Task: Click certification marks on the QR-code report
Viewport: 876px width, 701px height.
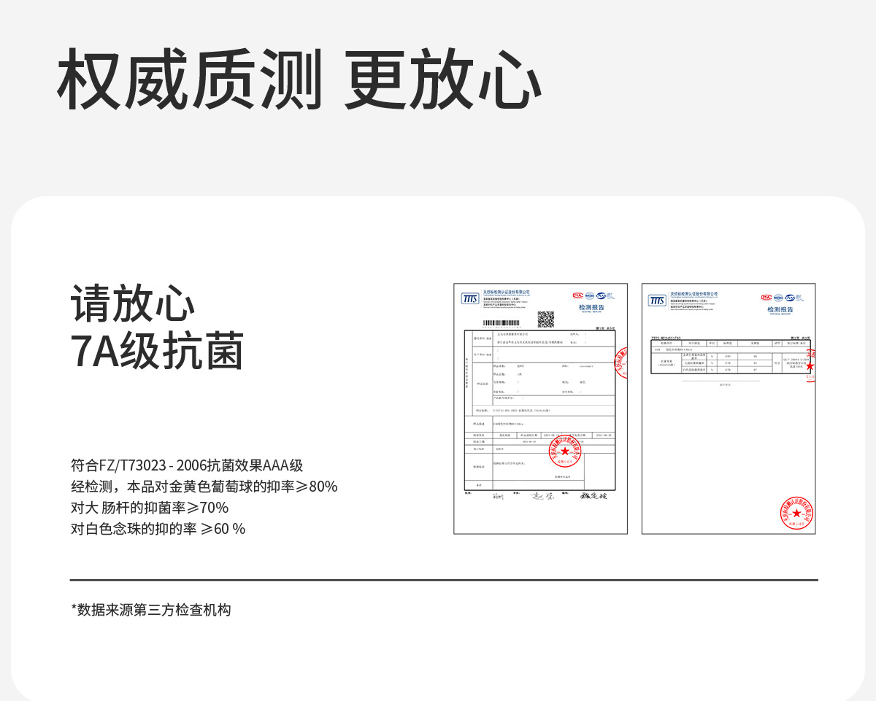Action: click(x=593, y=295)
